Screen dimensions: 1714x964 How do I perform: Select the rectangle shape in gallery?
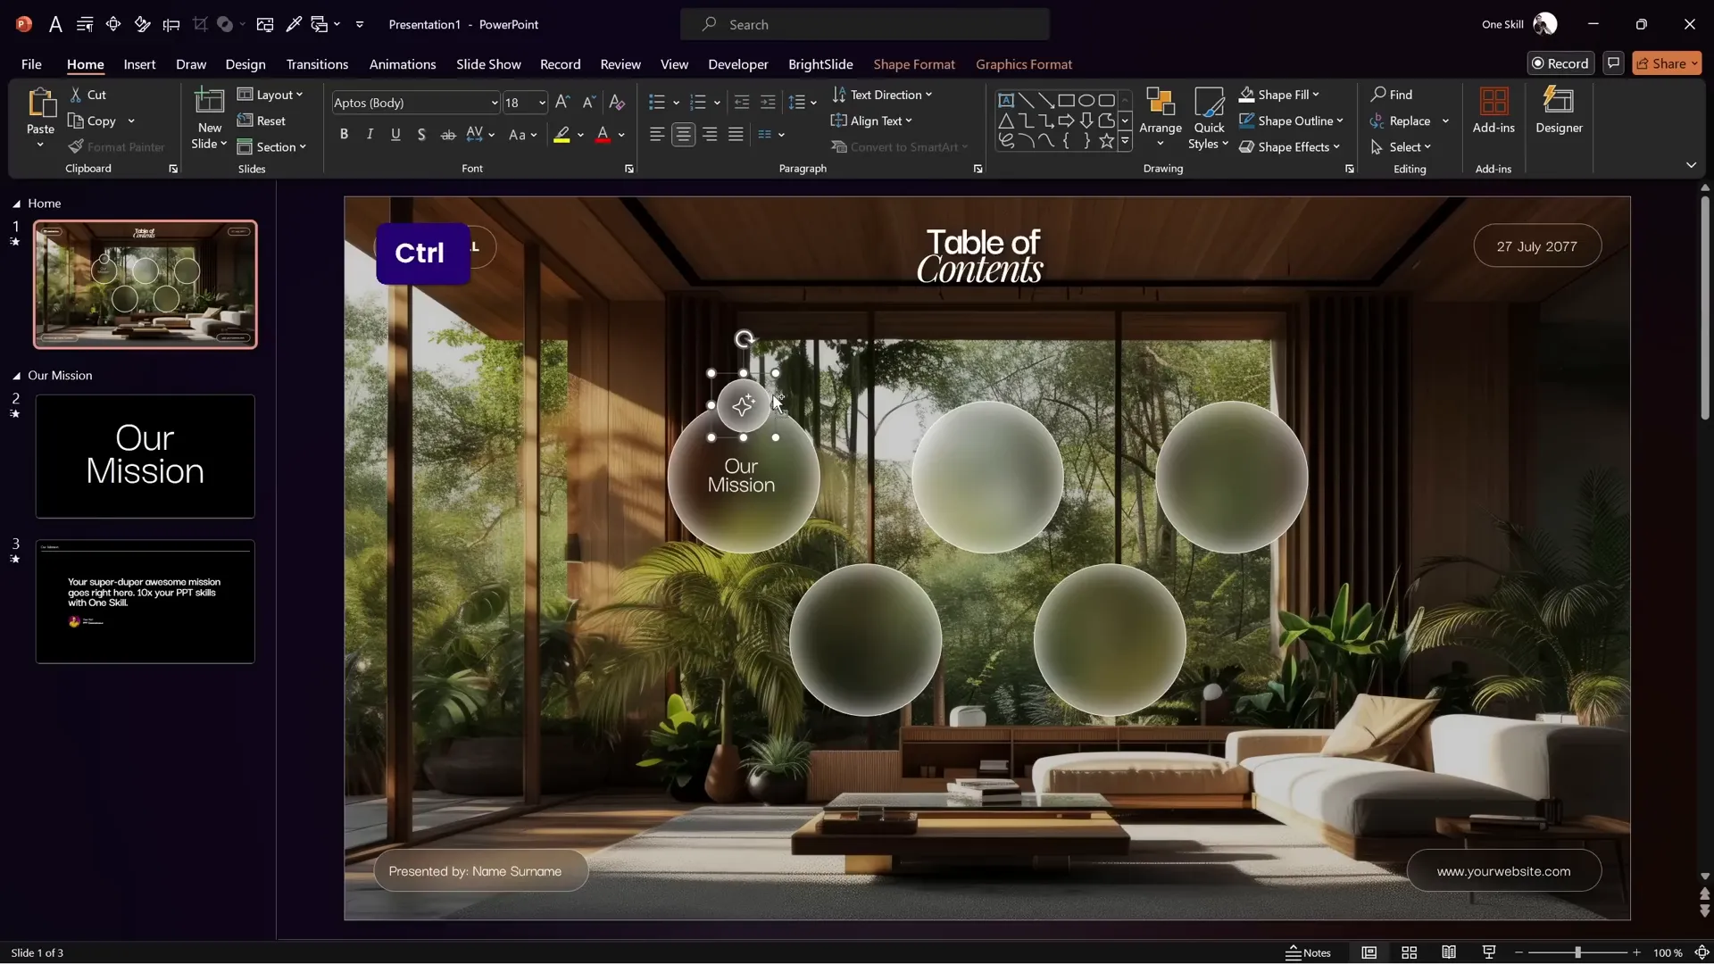(1066, 101)
